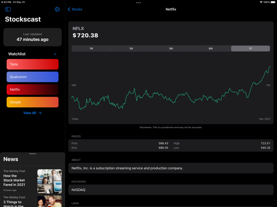Screen dimensions: 277x207
Task: Switch chart range to 1M
Action: tap(131, 48)
